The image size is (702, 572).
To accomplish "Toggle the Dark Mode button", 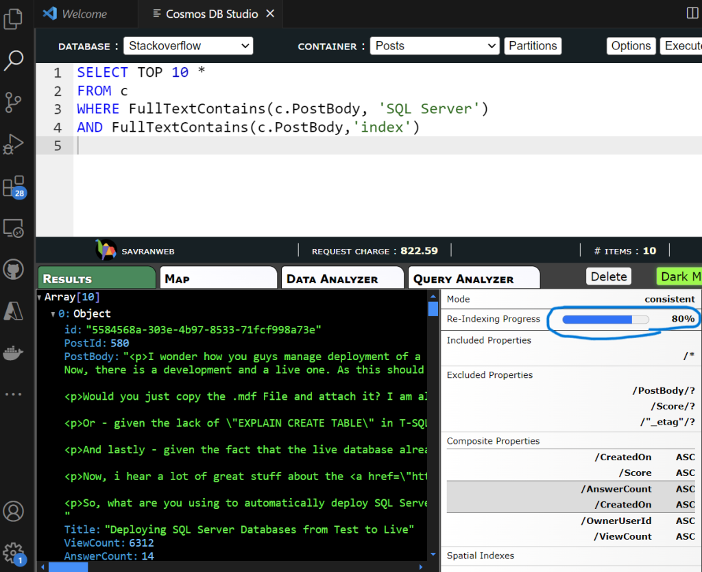I will 679,276.
